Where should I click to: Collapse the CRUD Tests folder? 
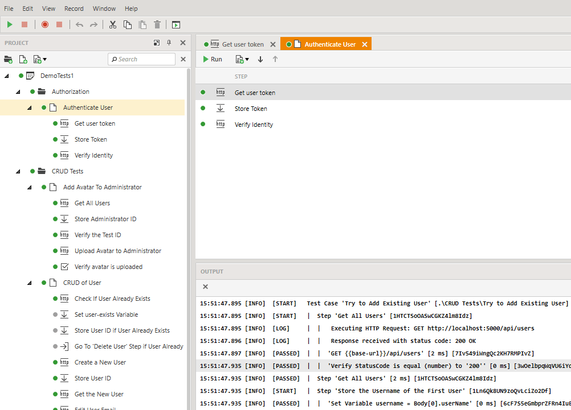pos(18,171)
